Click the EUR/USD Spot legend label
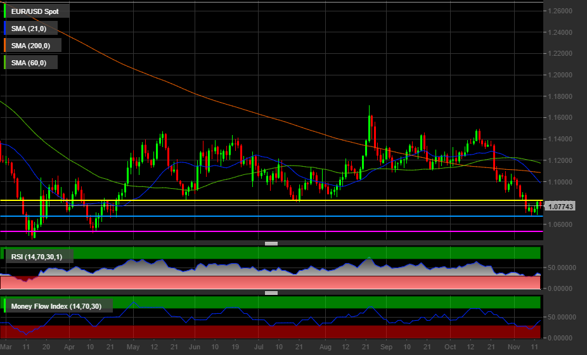This screenshot has width=587, height=355. pyautogui.click(x=37, y=11)
